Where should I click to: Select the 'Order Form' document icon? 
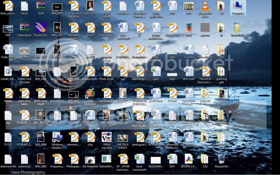pyautogui.click(x=8, y=50)
